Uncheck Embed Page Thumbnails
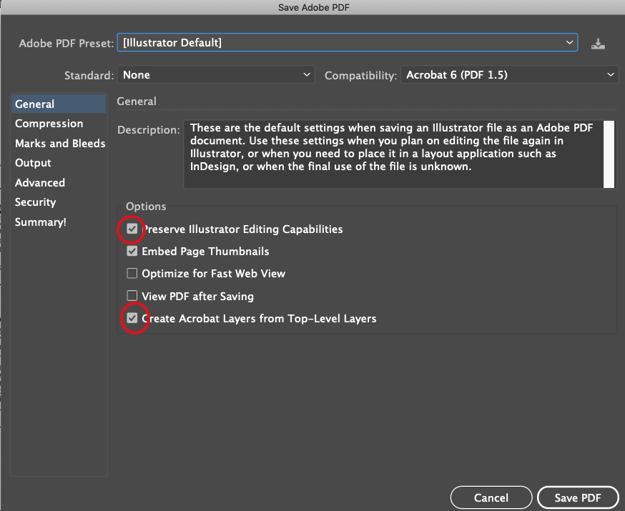Image resolution: width=625 pixels, height=511 pixels. click(x=132, y=251)
